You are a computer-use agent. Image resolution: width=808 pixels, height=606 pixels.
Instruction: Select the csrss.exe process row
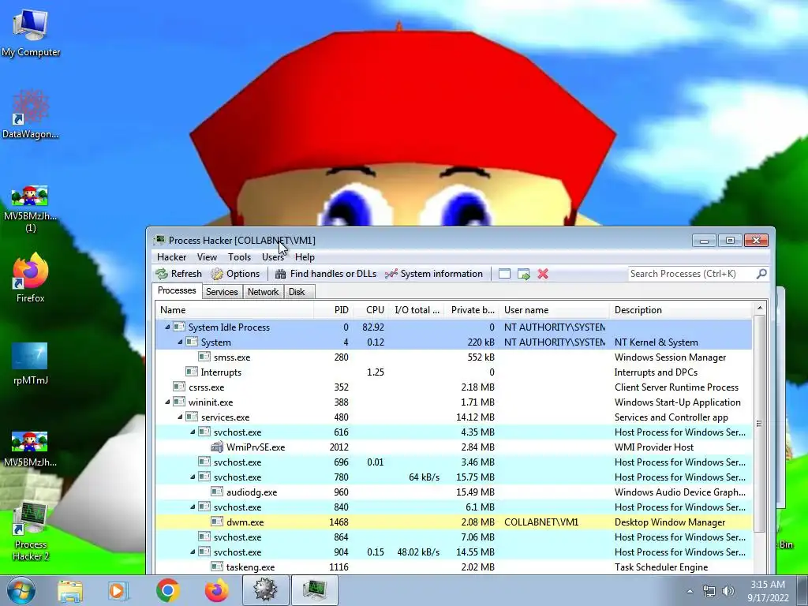[454, 387]
